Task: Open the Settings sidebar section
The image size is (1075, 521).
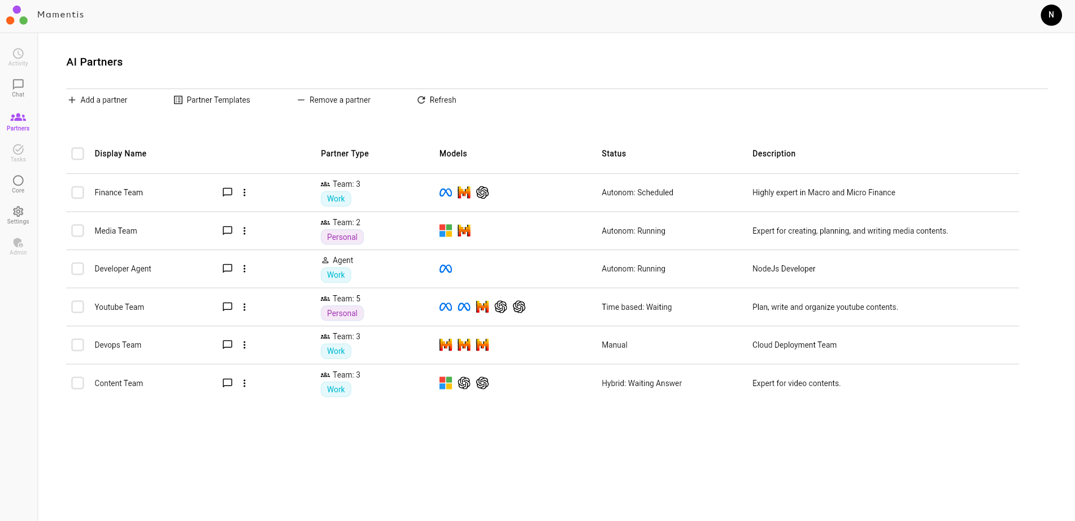Action: click(x=18, y=215)
